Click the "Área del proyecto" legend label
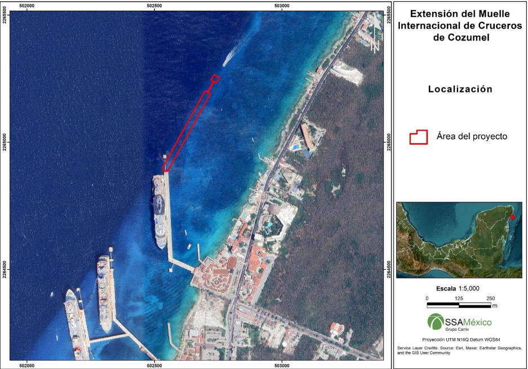This screenshot has width=528, height=369. [x=472, y=136]
